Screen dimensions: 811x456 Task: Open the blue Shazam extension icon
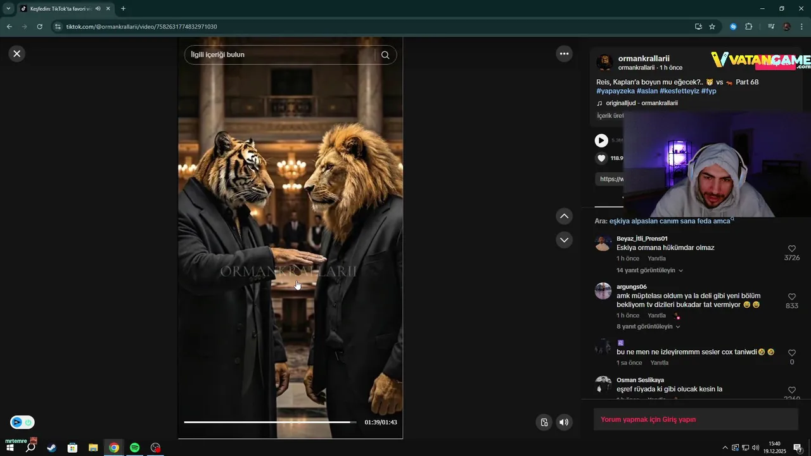point(733,27)
